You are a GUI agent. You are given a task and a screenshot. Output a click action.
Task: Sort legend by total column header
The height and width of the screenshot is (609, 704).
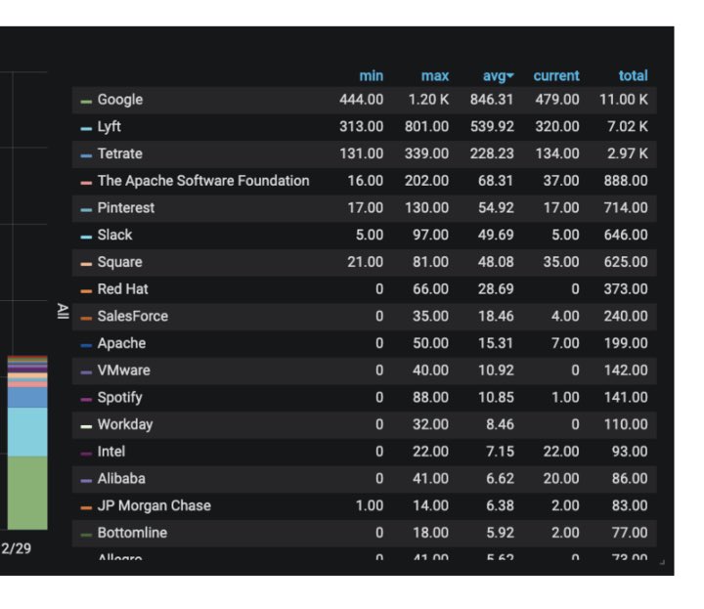[633, 76]
